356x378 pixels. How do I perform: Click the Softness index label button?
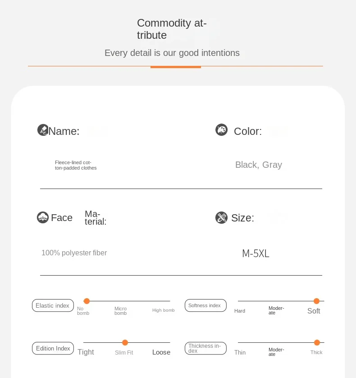click(205, 305)
